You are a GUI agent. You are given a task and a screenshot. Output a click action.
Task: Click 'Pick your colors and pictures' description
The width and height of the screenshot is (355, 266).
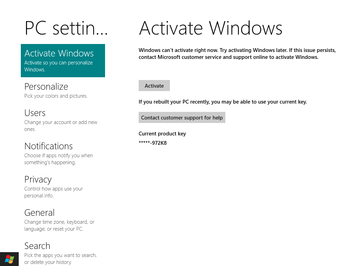[56, 96]
